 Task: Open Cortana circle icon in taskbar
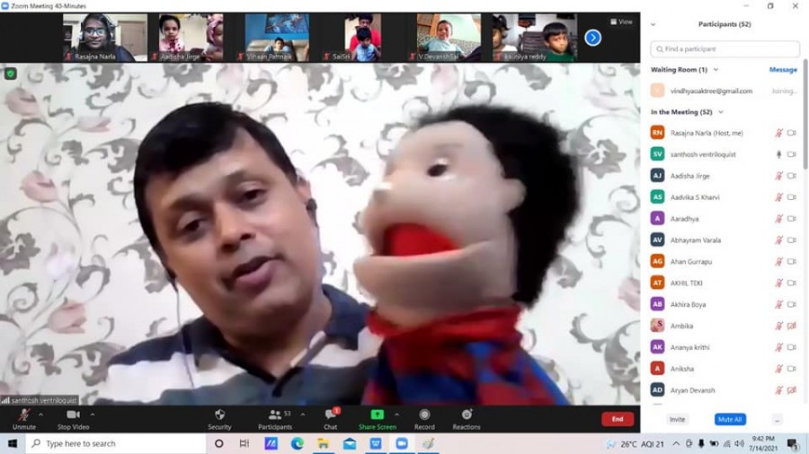click(x=218, y=444)
